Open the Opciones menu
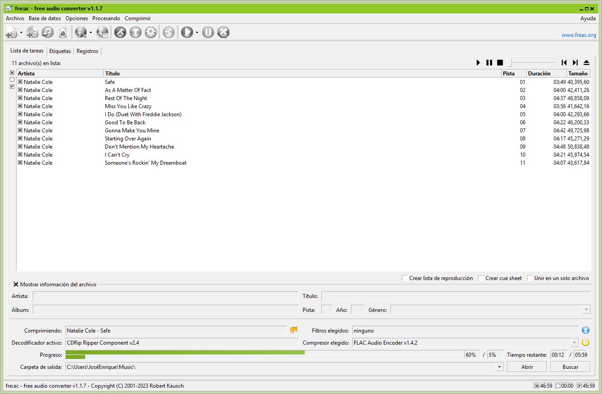 click(x=76, y=18)
